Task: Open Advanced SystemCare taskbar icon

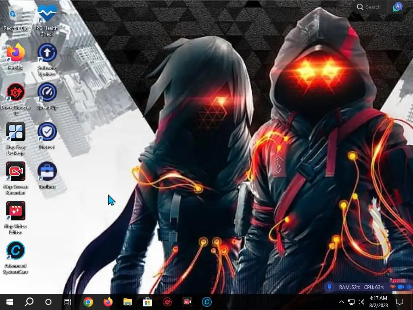Action: (207, 302)
